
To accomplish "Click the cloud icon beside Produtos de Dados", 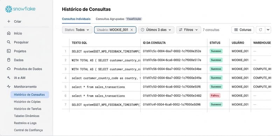I will [x=8, y=69].
